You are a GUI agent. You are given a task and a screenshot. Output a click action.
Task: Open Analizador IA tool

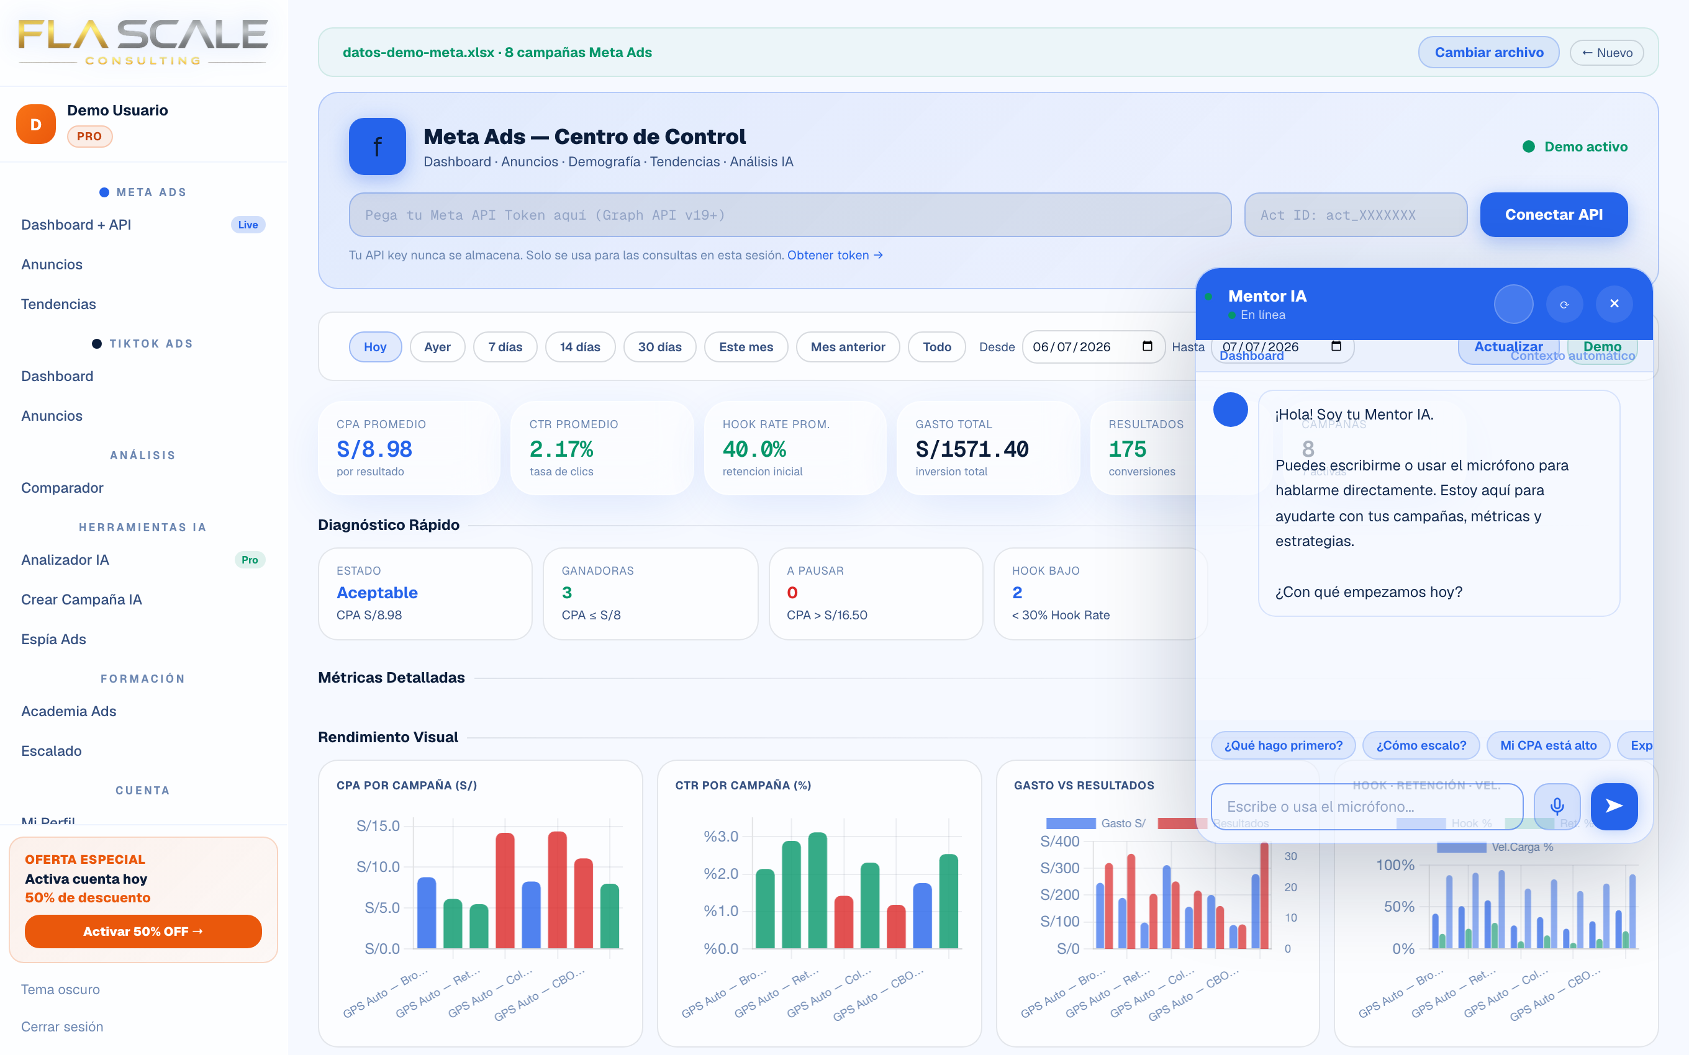(143, 560)
